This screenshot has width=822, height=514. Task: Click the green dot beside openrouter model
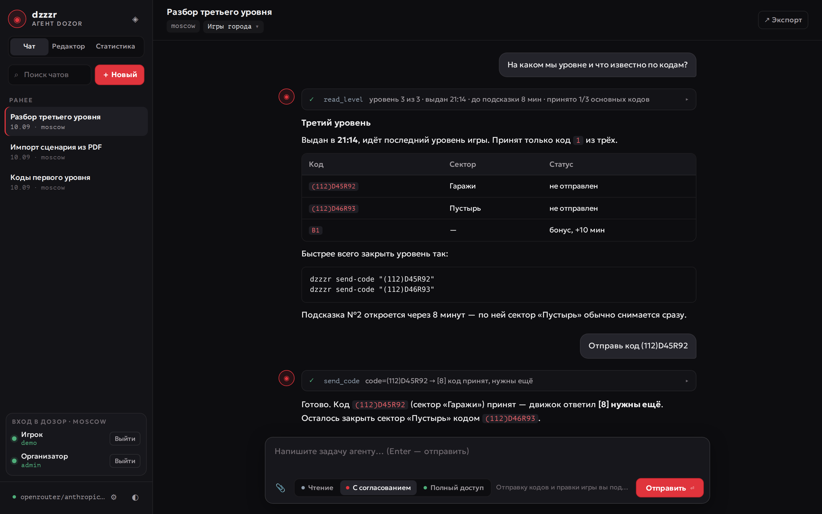pyautogui.click(x=14, y=497)
